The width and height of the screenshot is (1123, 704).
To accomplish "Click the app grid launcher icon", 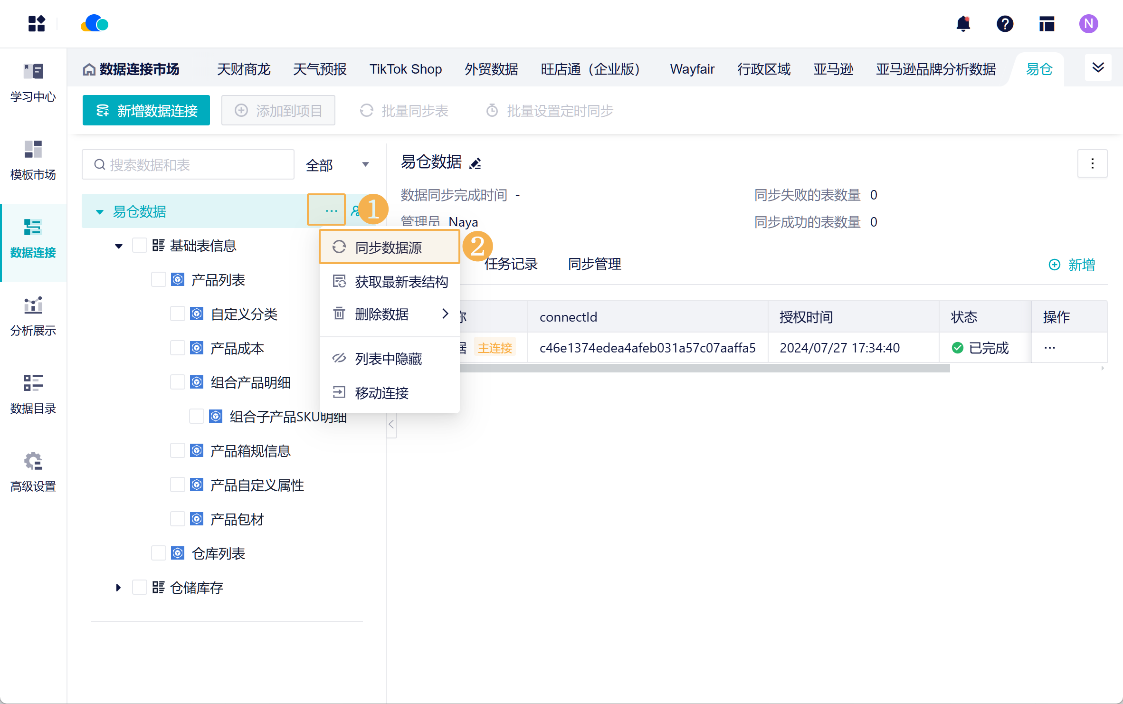I will 37,24.
